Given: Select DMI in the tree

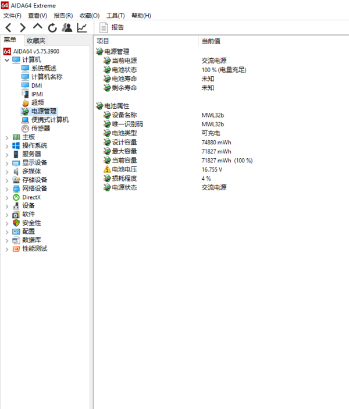Looking at the screenshot, I should (x=37, y=86).
